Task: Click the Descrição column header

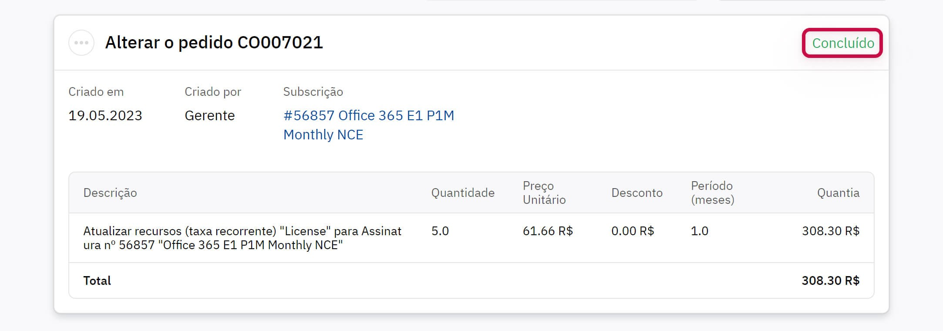Action: click(x=110, y=193)
